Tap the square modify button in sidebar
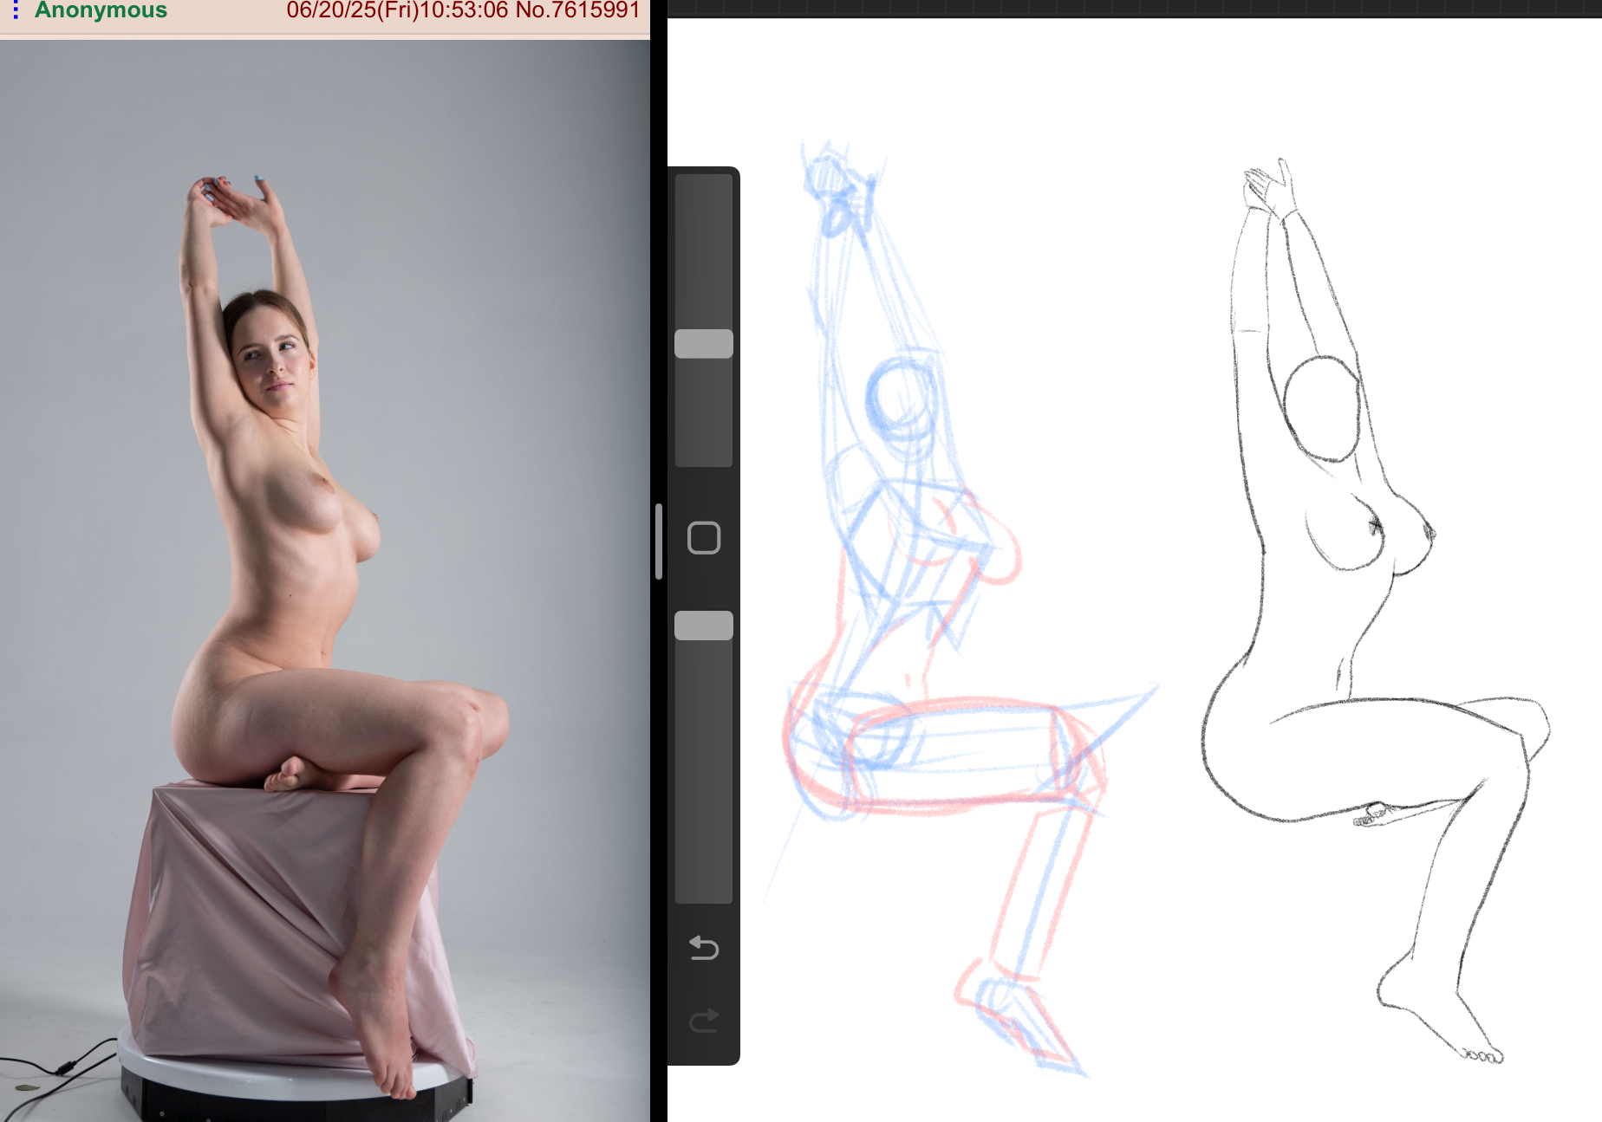The image size is (1602, 1122). pos(704,538)
